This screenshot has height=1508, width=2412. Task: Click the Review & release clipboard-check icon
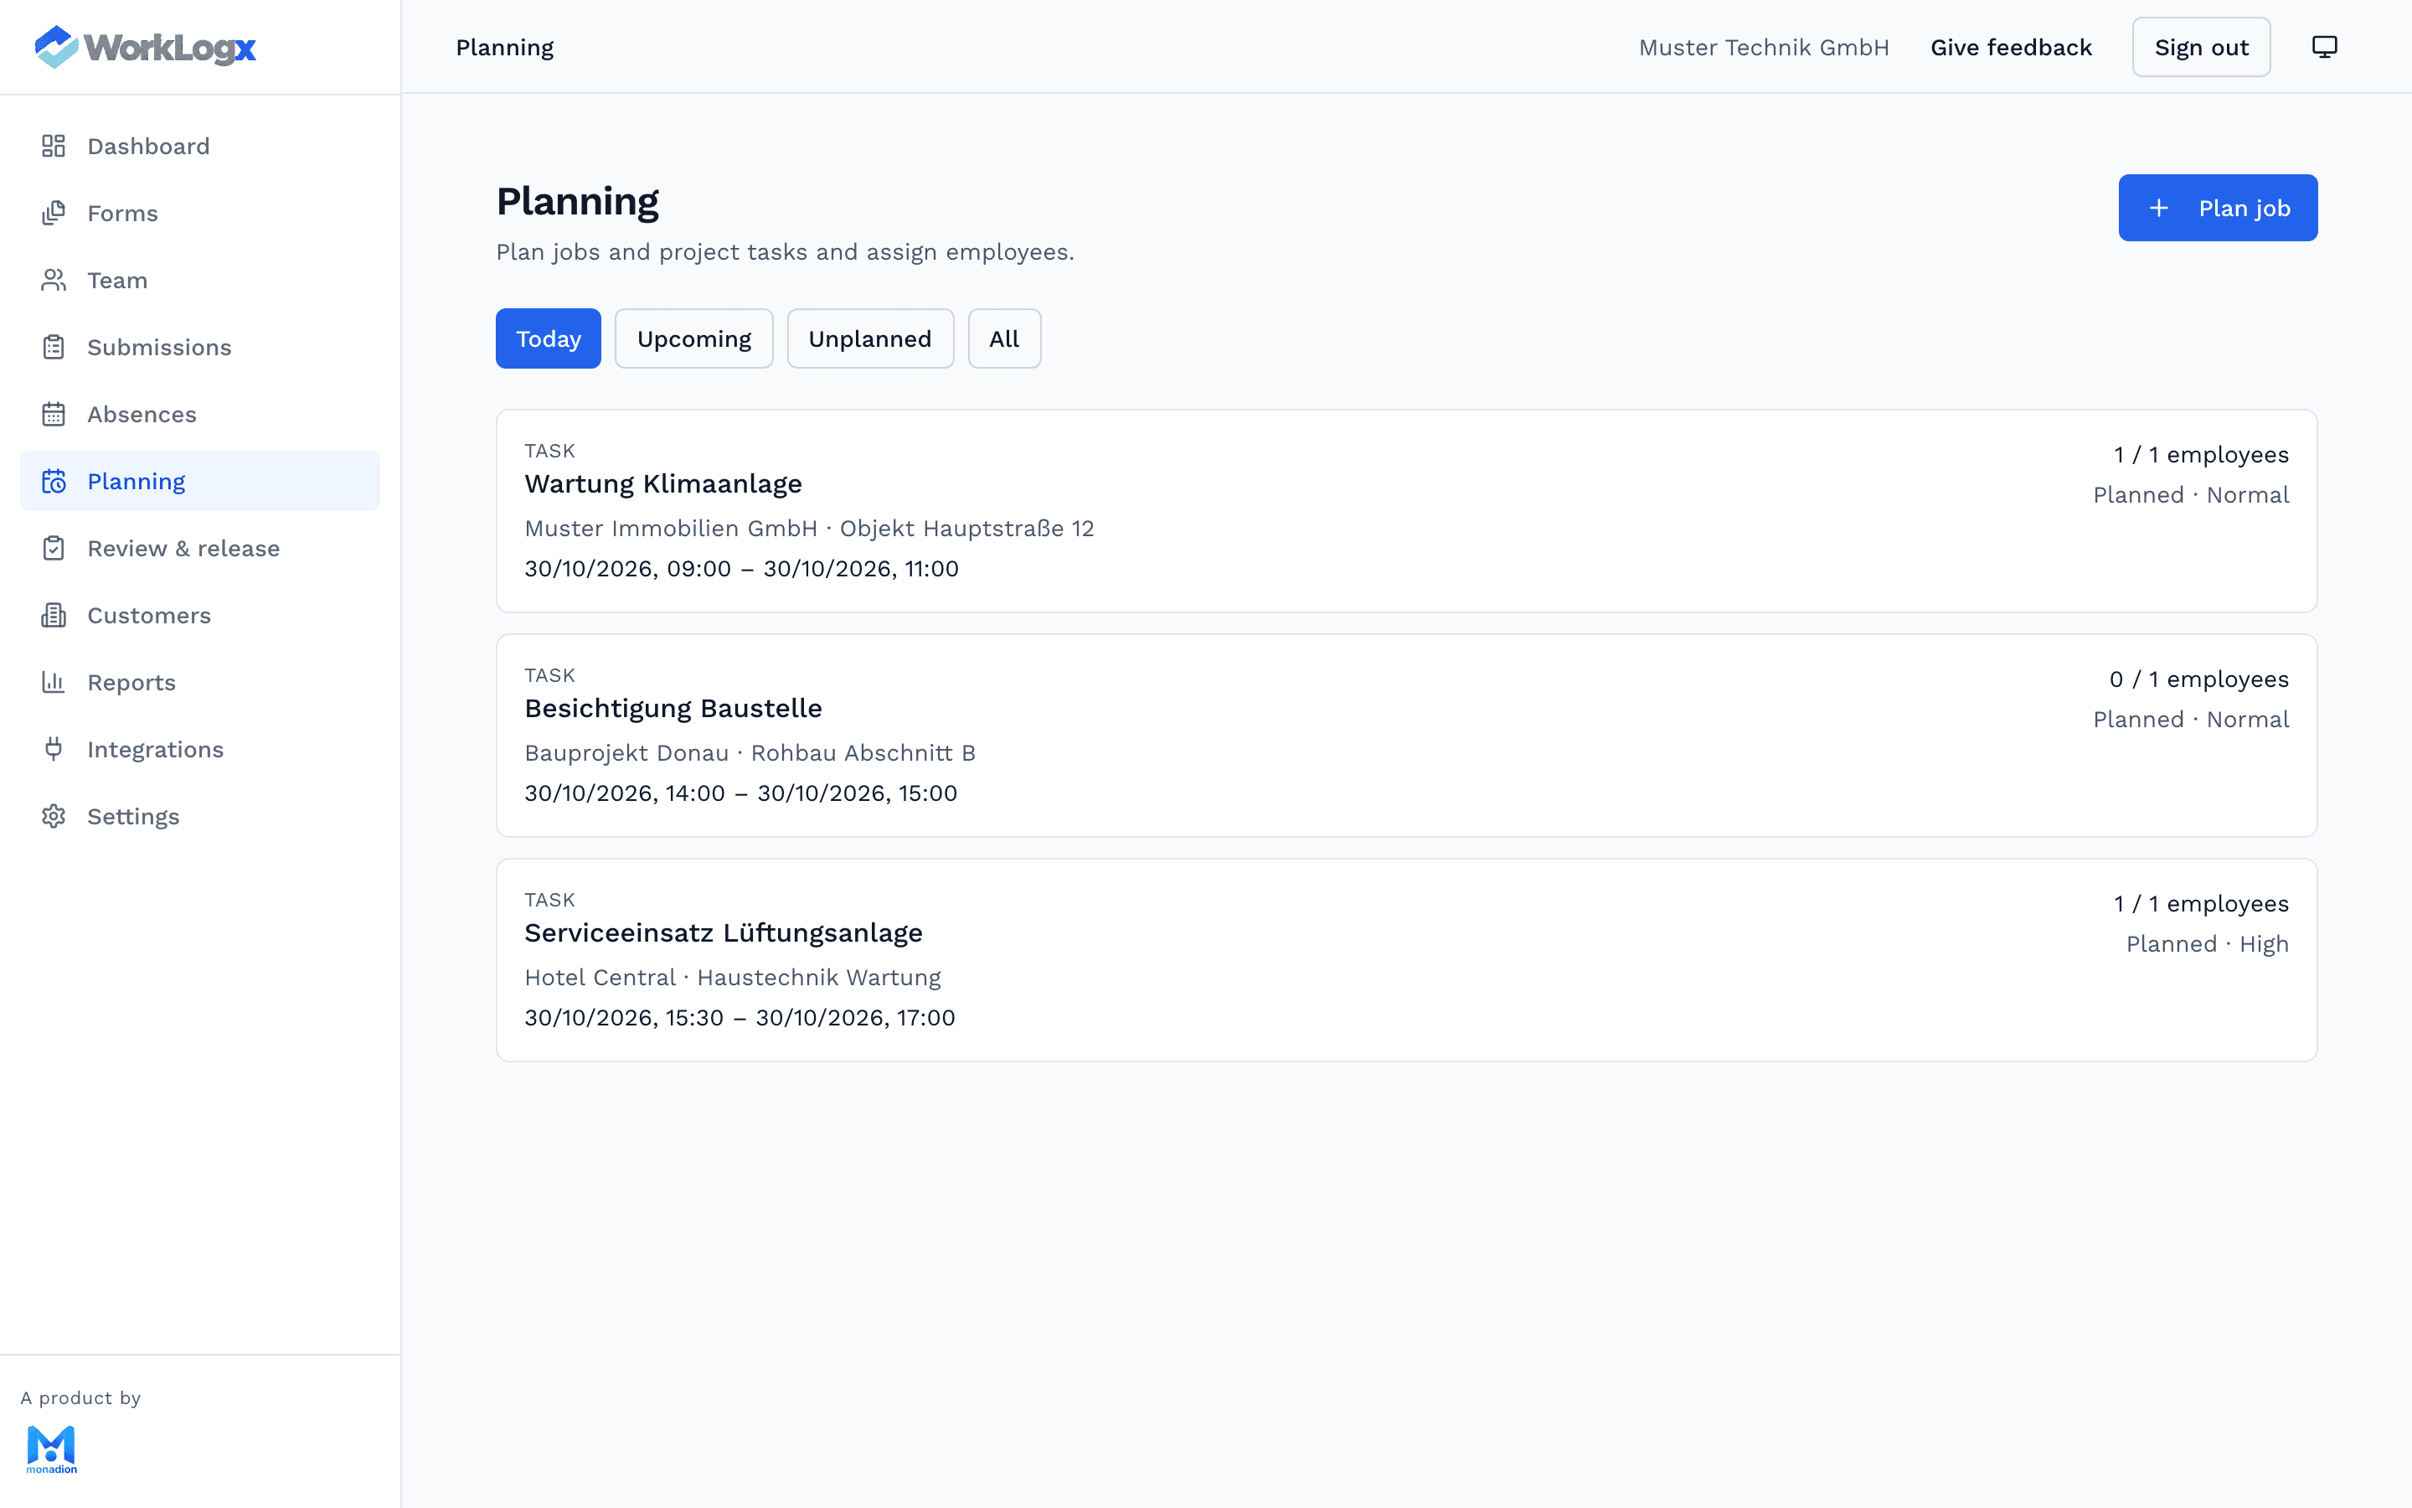pos(54,549)
